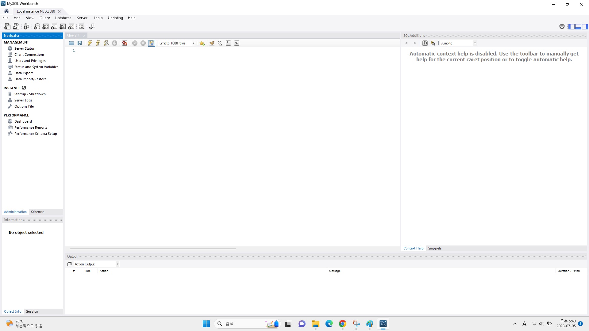
Task: Open the Edit menu
Action: tap(17, 18)
